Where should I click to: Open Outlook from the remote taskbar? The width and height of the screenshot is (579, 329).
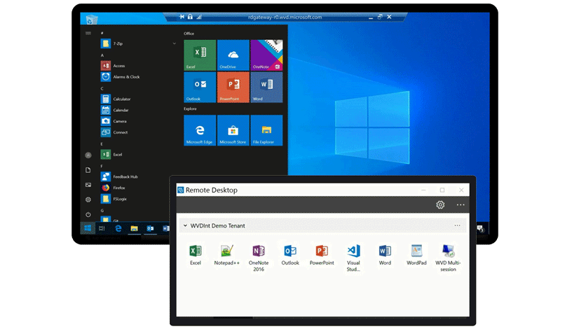(150, 228)
